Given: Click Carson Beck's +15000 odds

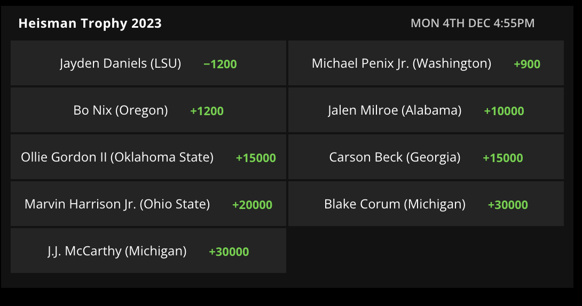Looking at the screenshot, I should tap(503, 158).
